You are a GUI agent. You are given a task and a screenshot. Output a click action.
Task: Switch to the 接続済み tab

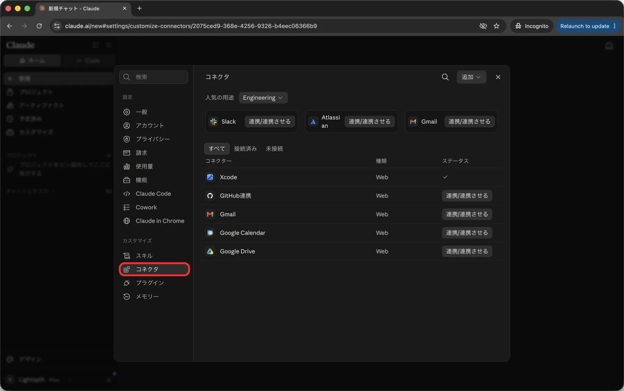(x=245, y=148)
